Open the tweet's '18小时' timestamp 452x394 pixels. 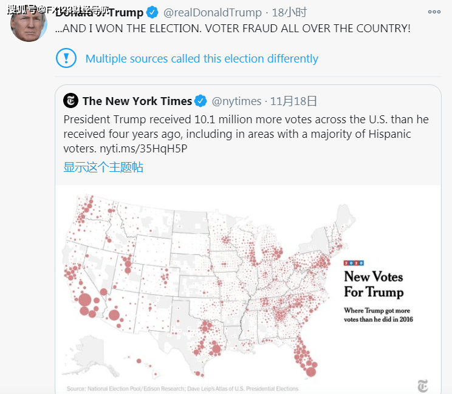[290, 12]
